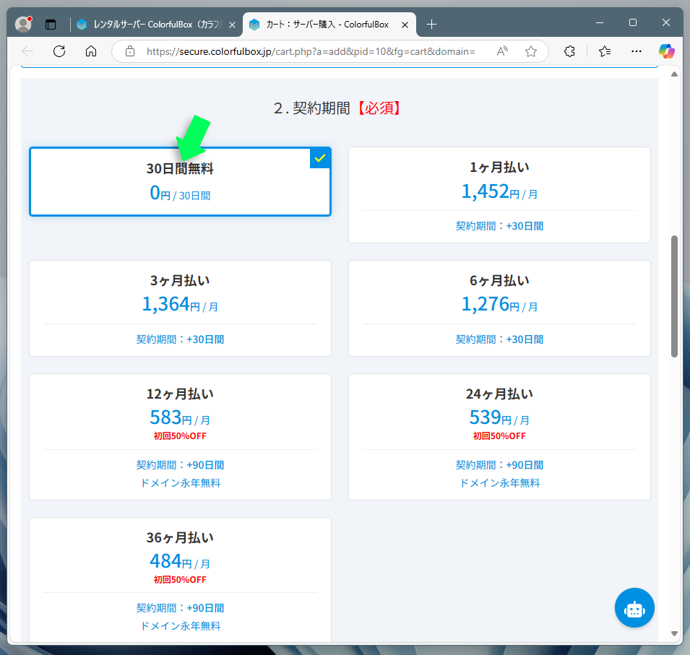Choose the 6ヶ月払い 1,276円 option

pos(499,308)
